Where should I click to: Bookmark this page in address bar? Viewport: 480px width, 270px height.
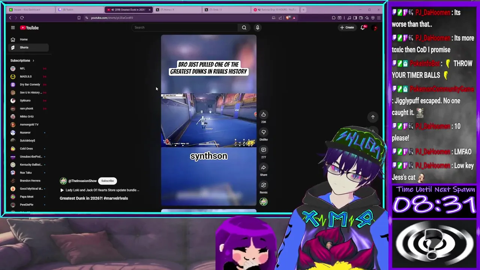[x=79, y=18]
